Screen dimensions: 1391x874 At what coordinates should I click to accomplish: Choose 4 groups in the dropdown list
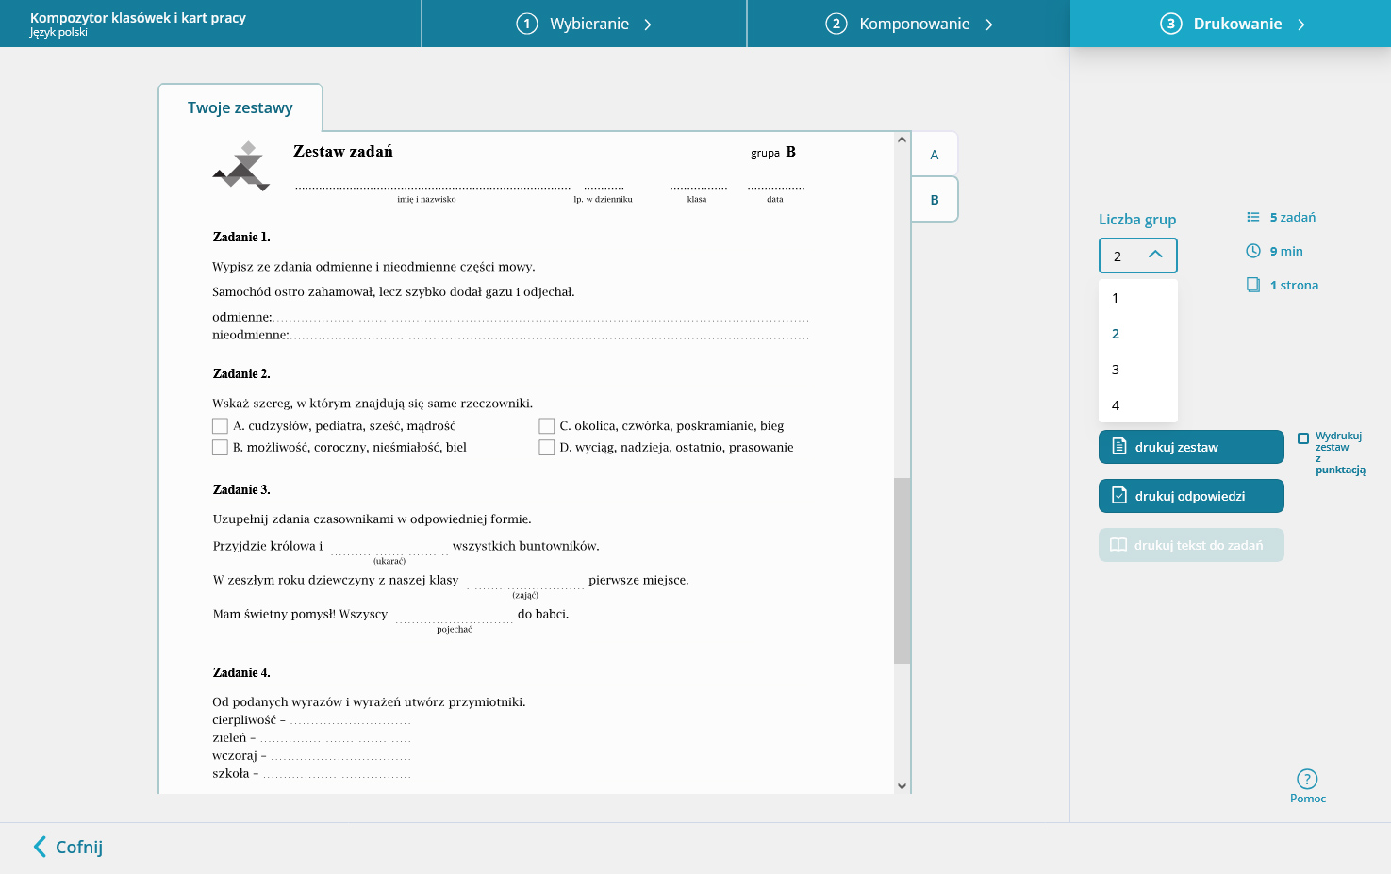pyautogui.click(x=1138, y=405)
